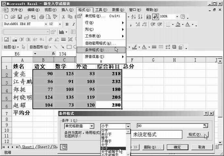224x156 pixels.
Task: Select 未介于 in the operator list
Action: pyautogui.click(x=113, y=134)
